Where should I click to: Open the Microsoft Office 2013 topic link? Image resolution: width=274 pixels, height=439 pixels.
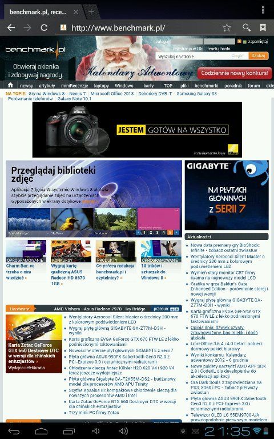coord(112,94)
